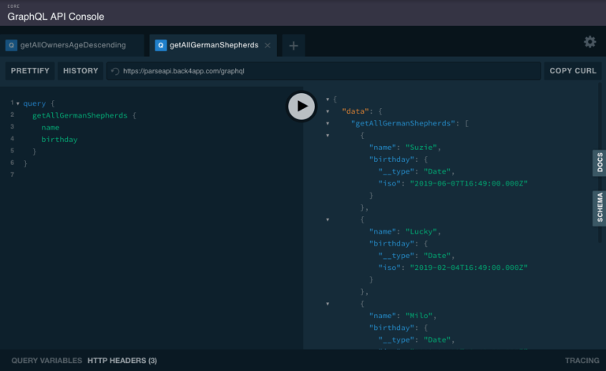This screenshot has height=371, width=606.
Task: Click the birthday field on line 4
Action: point(59,140)
